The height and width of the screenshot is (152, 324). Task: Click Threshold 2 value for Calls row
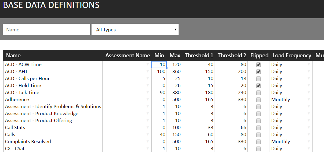pyautogui.click(x=231, y=135)
